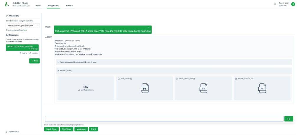The height and width of the screenshot is (135, 302).
Task: Click the ModuleNotFoundError line in agent reply
Action: tap(78, 54)
